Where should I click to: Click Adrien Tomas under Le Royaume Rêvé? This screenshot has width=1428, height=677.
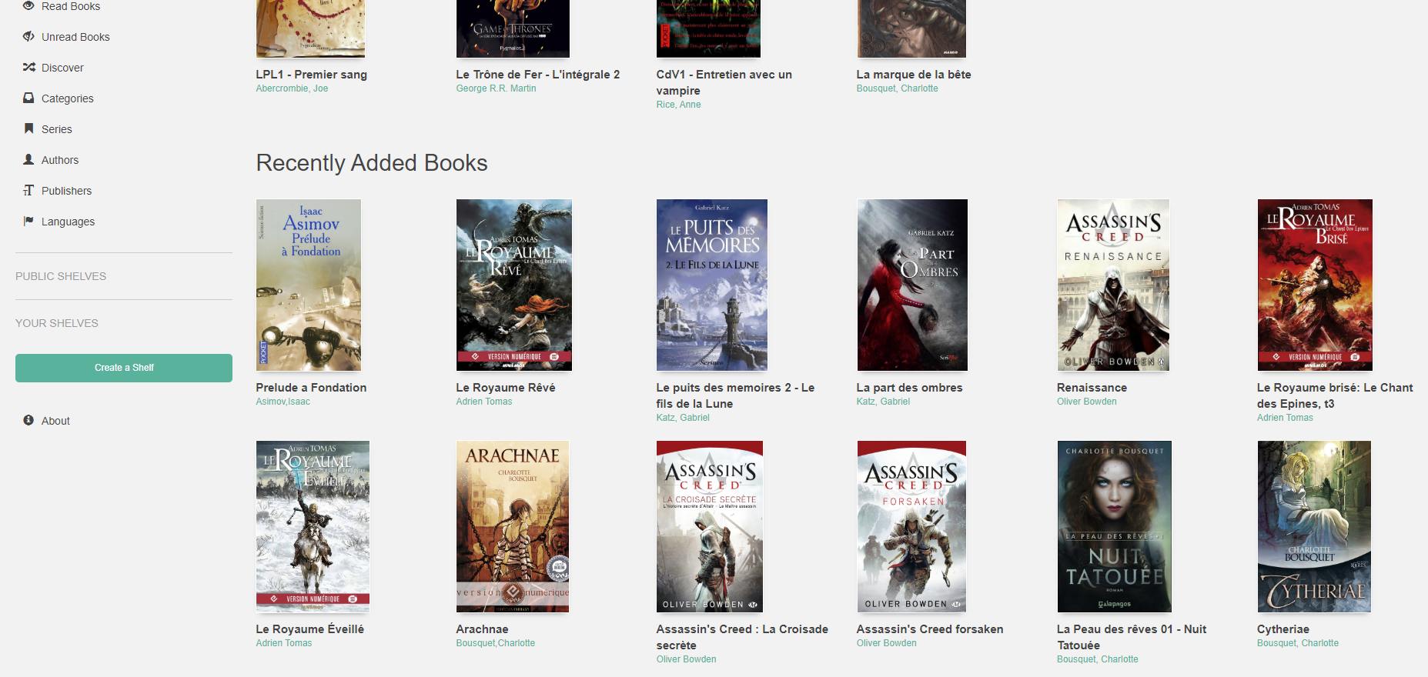(483, 402)
